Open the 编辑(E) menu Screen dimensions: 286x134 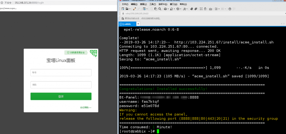[x=134, y=4]
